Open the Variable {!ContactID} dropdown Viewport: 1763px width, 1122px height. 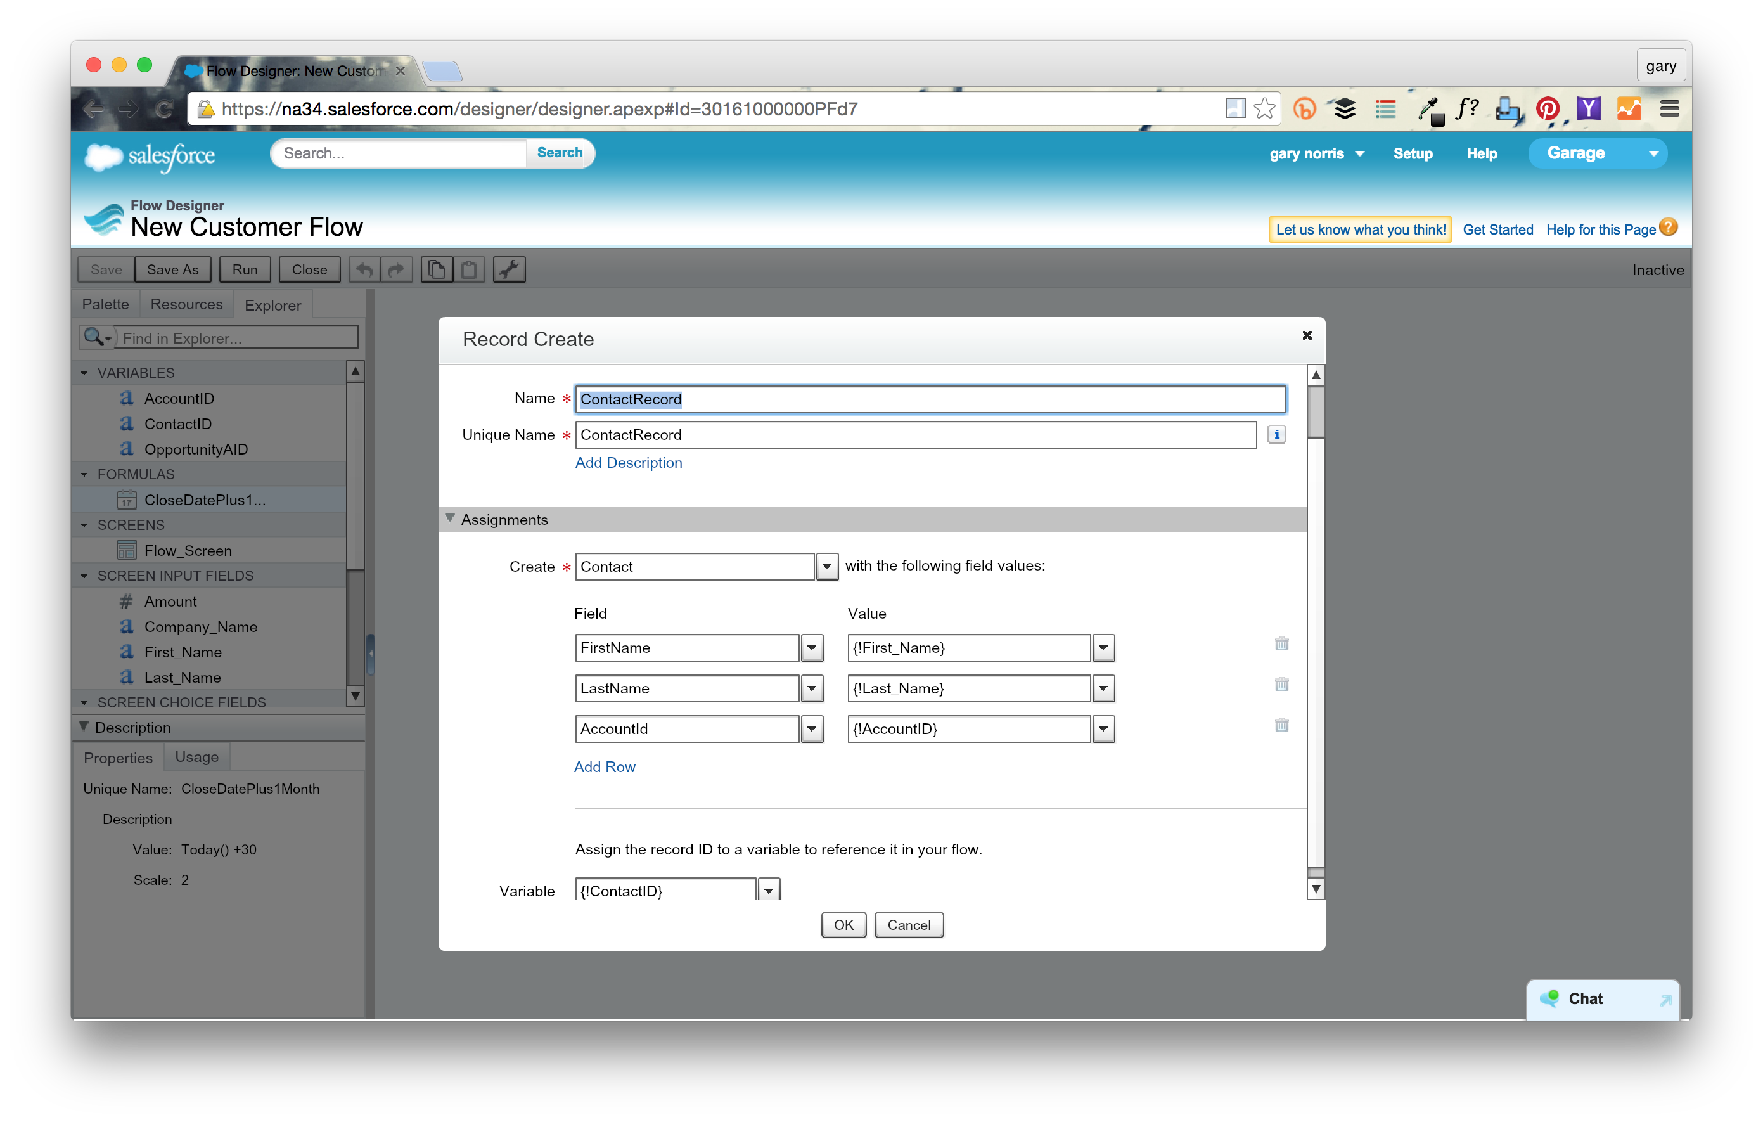[768, 891]
